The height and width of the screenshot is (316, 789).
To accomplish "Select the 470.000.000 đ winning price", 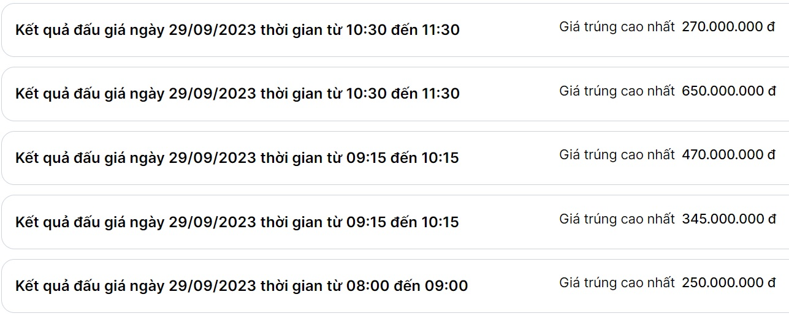I will click(728, 155).
